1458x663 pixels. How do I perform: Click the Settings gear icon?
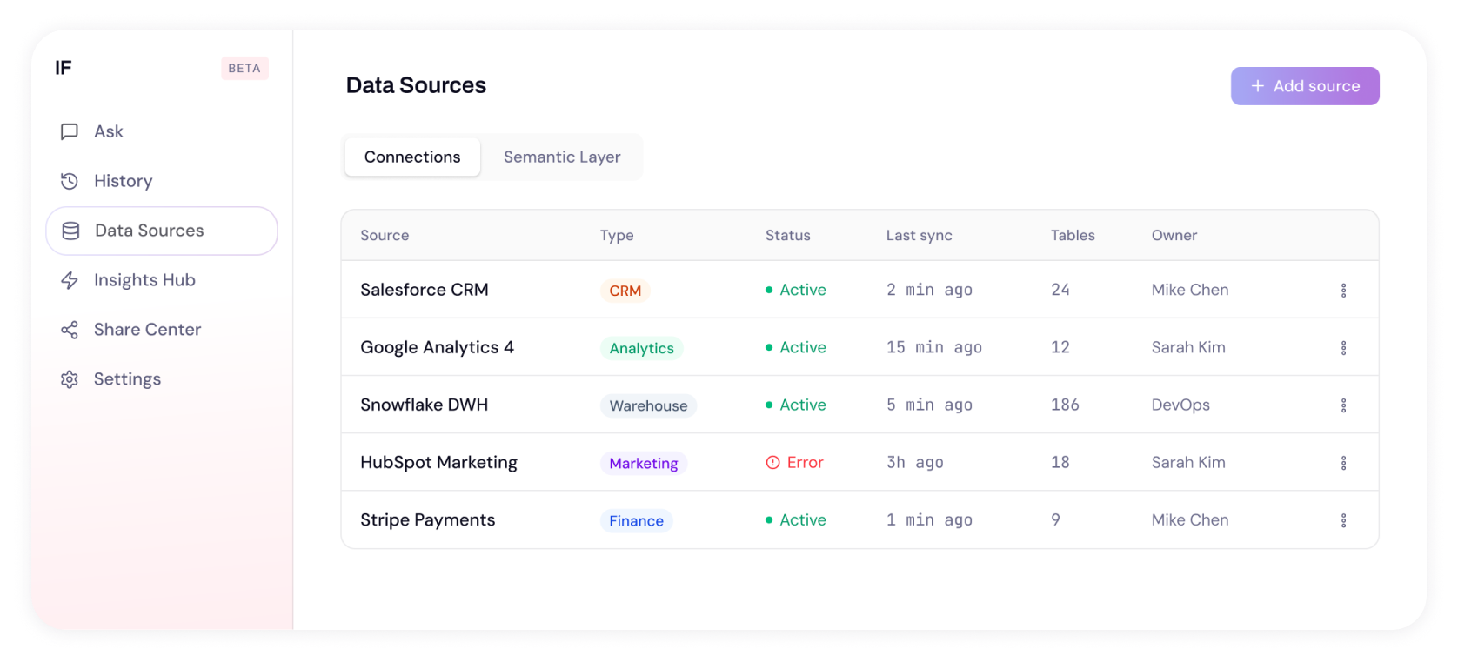70,379
